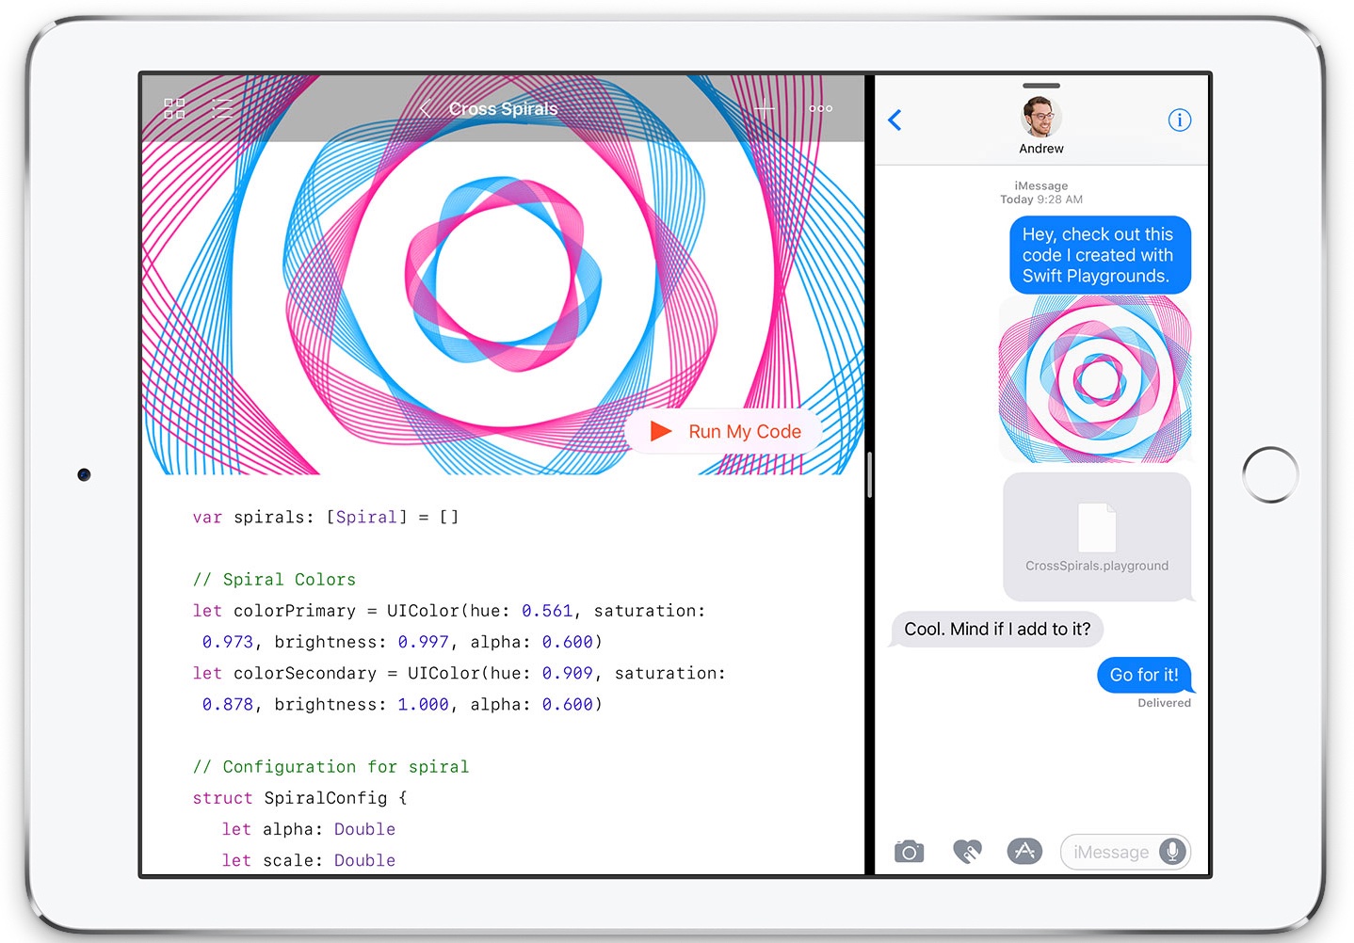This screenshot has width=1354, height=943.
Task: Open Digital Touch heart icon
Action: (x=967, y=852)
